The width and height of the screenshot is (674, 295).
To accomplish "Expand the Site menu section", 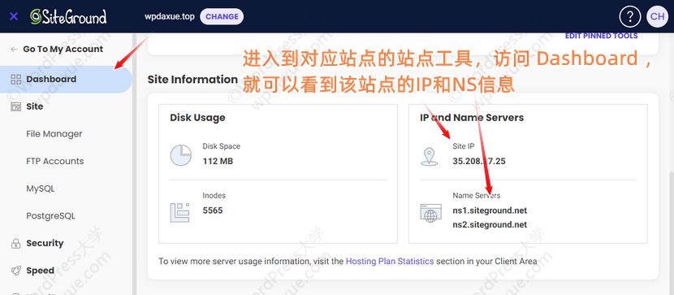I will tap(34, 106).
